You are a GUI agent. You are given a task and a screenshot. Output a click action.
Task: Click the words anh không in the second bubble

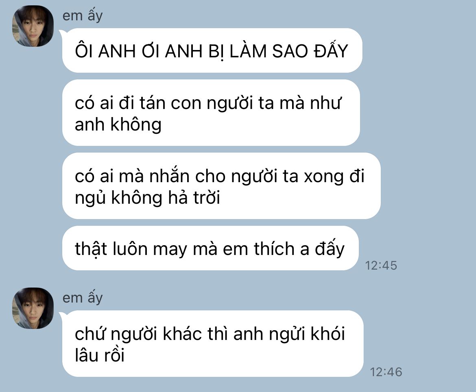pos(118,124)
